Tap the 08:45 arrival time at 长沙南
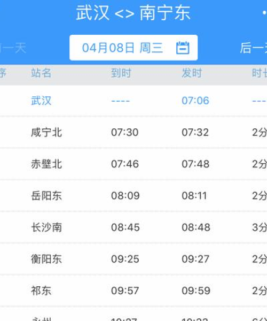The image size is (267, 321). 125,227
